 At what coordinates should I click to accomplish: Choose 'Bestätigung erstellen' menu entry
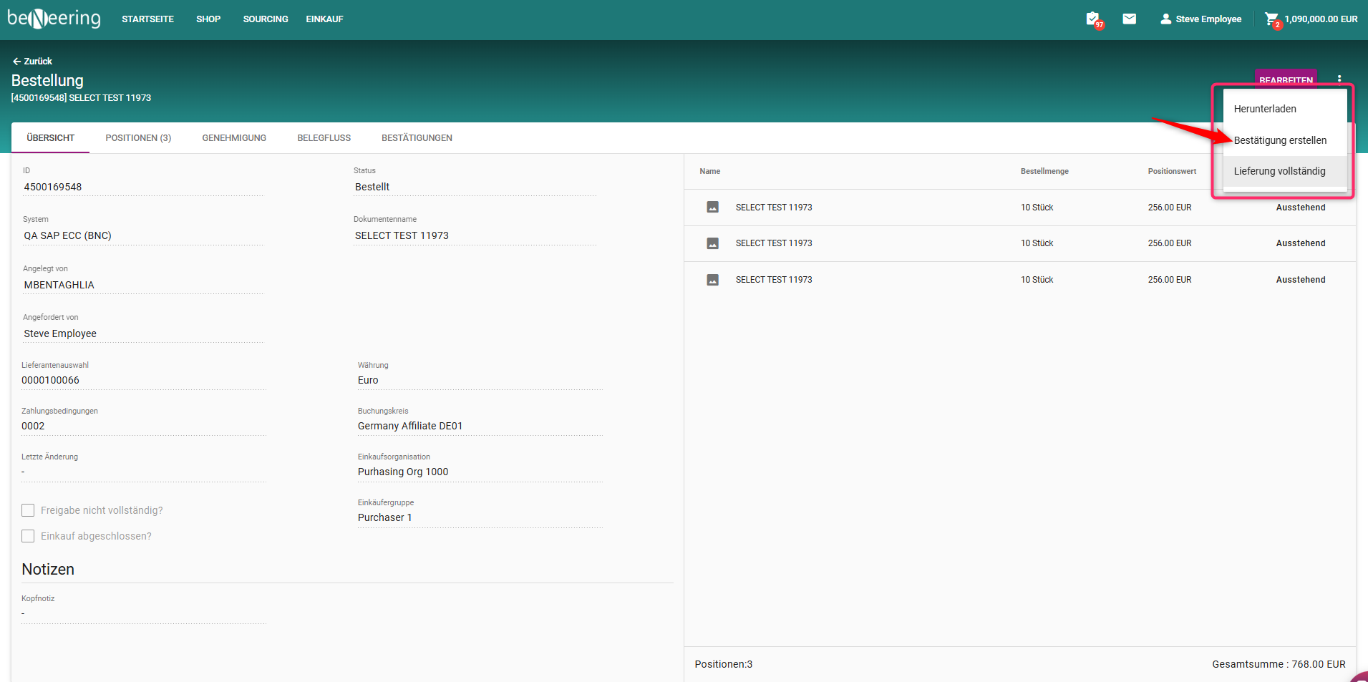[1280, 140]
